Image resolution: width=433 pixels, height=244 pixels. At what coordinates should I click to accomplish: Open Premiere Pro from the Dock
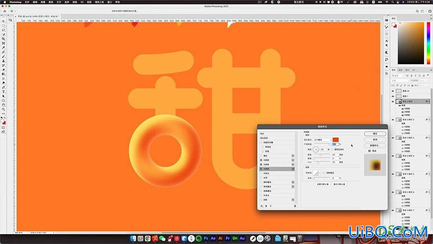(227, 238)
